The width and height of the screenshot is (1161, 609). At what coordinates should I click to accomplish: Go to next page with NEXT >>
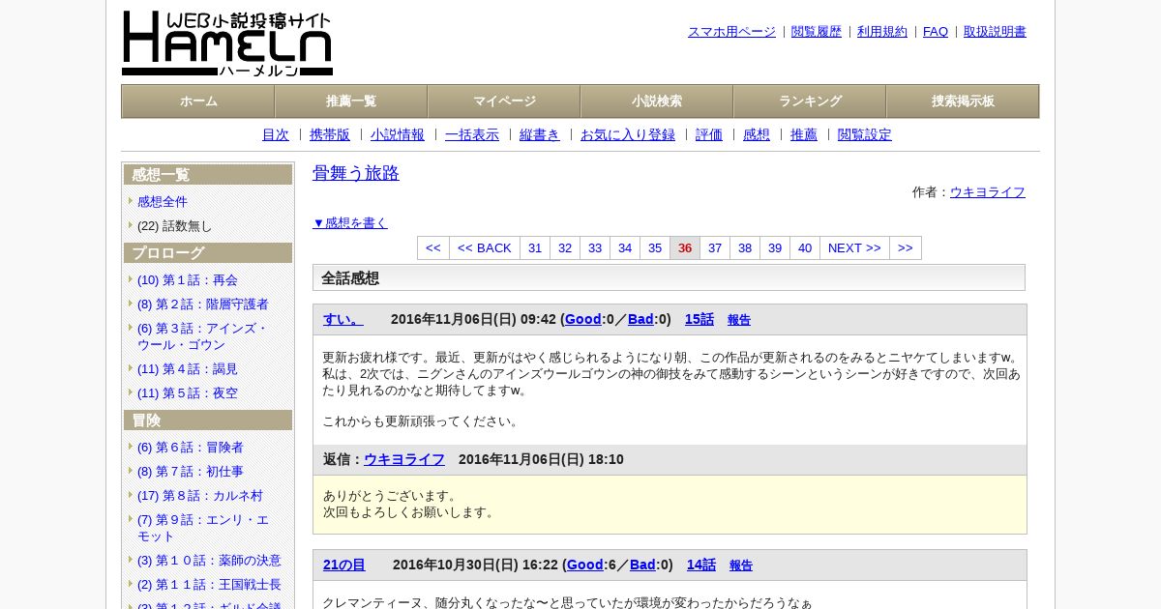[x=854, y=247]
